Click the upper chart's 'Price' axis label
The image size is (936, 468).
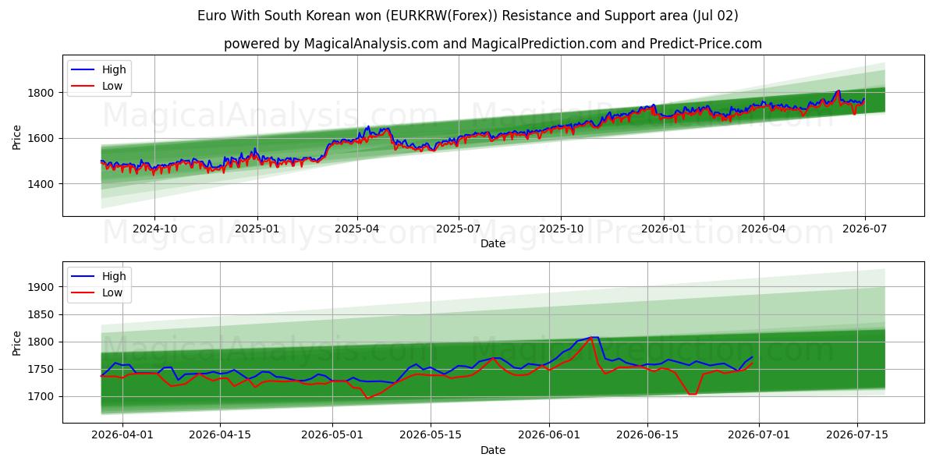point(17,135)
